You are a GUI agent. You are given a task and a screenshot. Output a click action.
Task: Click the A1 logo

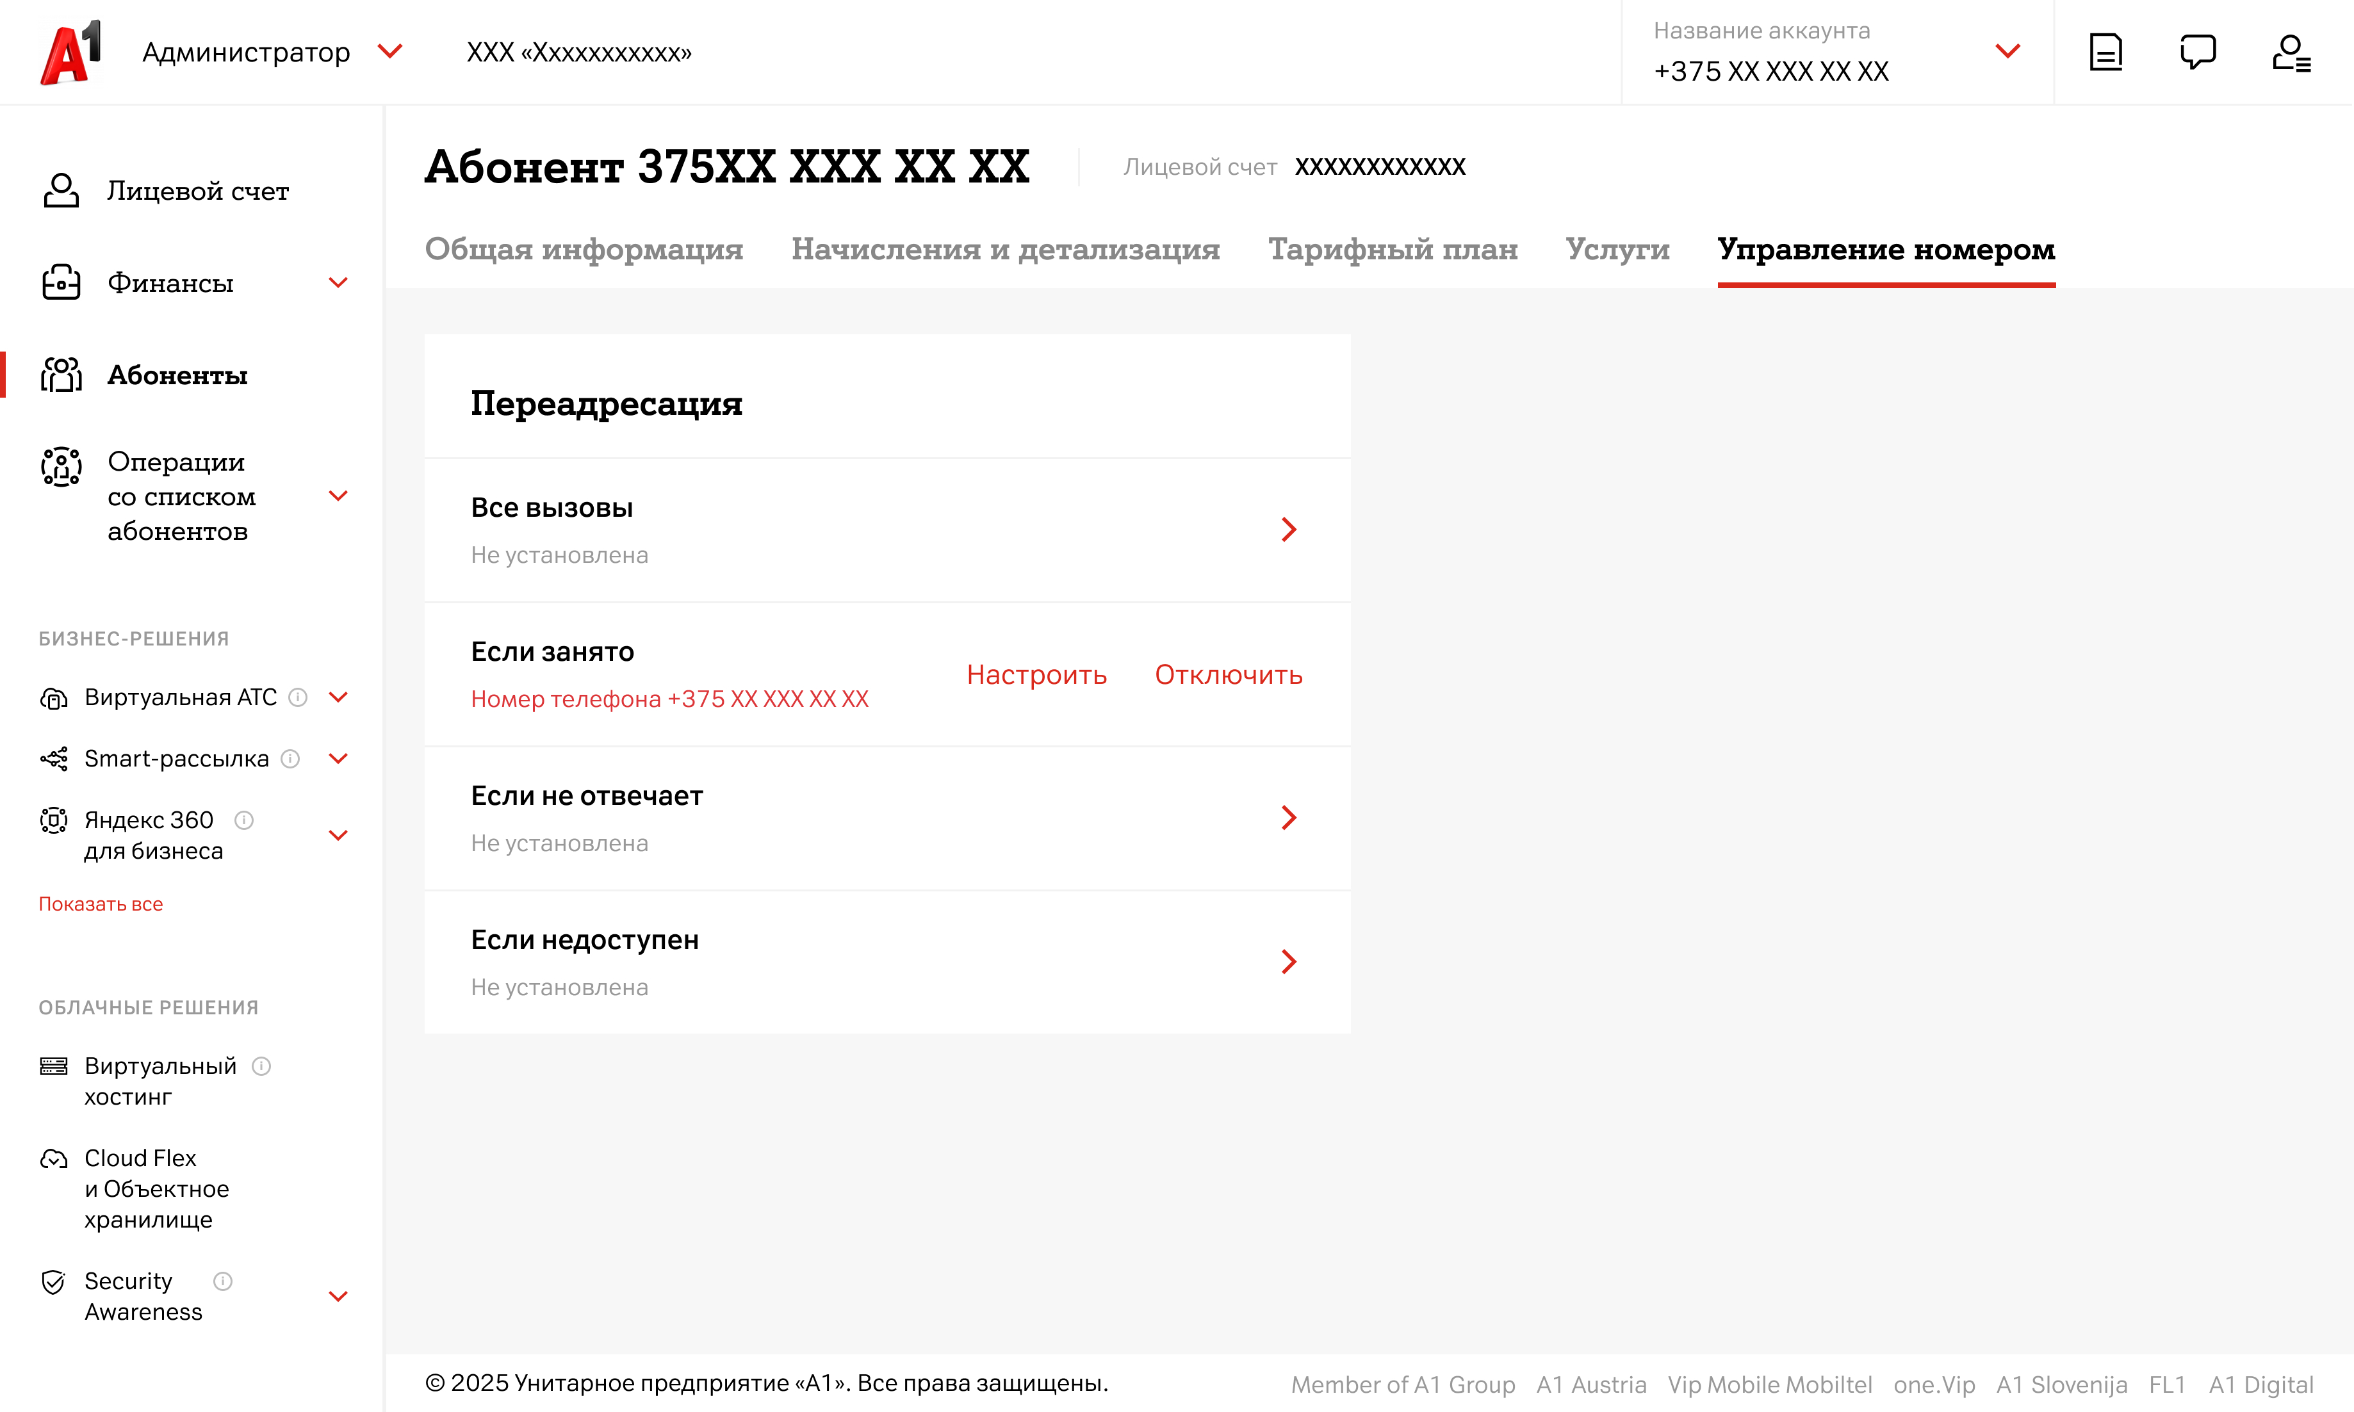tap(70, 53)
